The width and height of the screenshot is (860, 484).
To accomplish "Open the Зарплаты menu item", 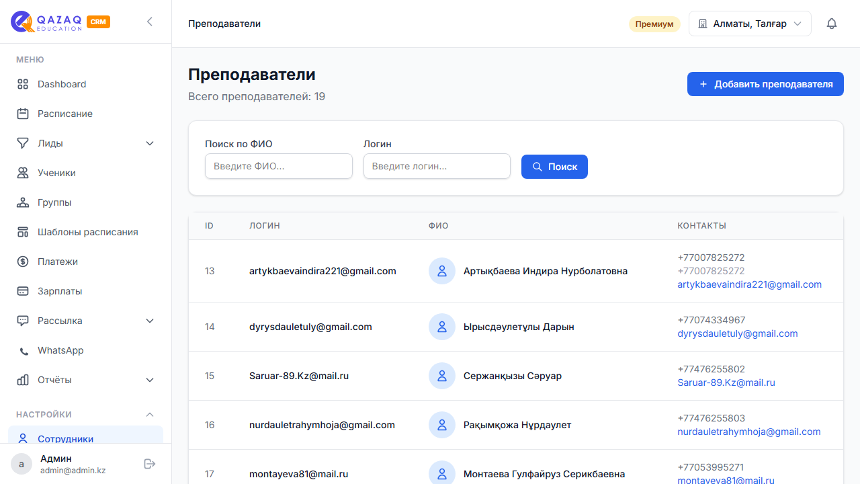I will point(85,291).
